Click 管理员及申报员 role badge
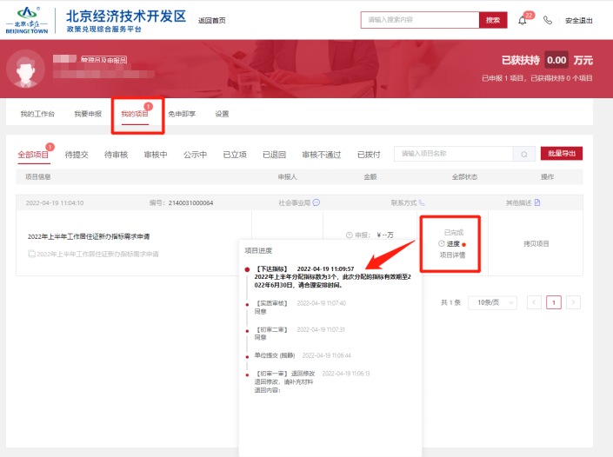 [104, 60]
